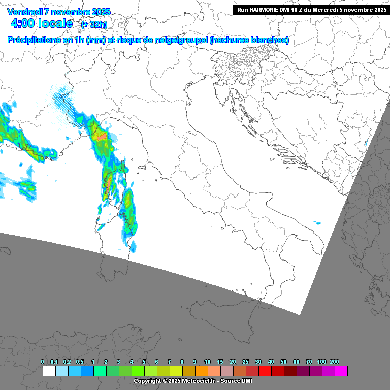The height and width of the screenshot is (390, 390).
Task: Click the purple 100 mm legend swatch
Action: (329, 371)
